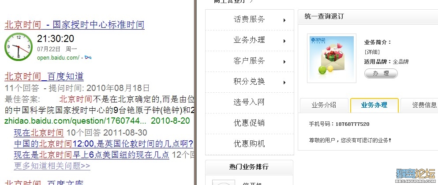Click the 尊敬的用户 no-unsubscribable-services message
This screenshot has height=185, width=438.
[x=350, y=140]
